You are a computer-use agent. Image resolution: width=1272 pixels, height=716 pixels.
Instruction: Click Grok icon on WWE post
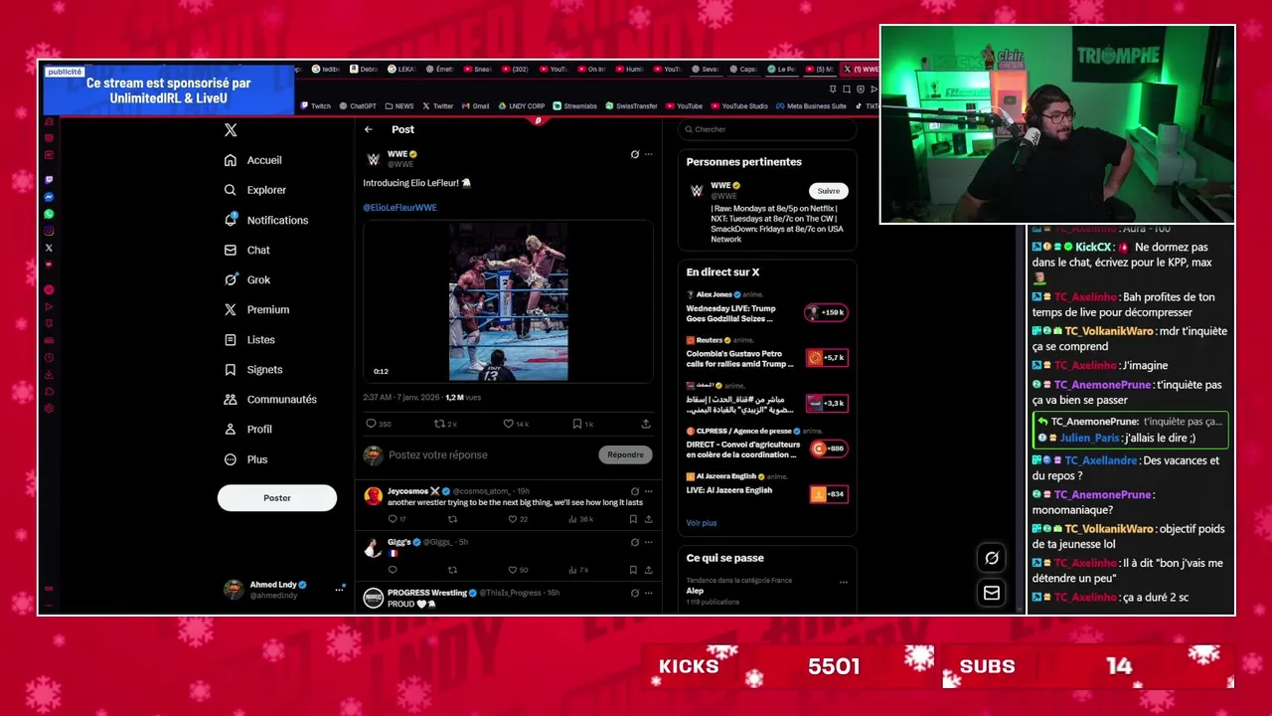click(x=635, y=154)
